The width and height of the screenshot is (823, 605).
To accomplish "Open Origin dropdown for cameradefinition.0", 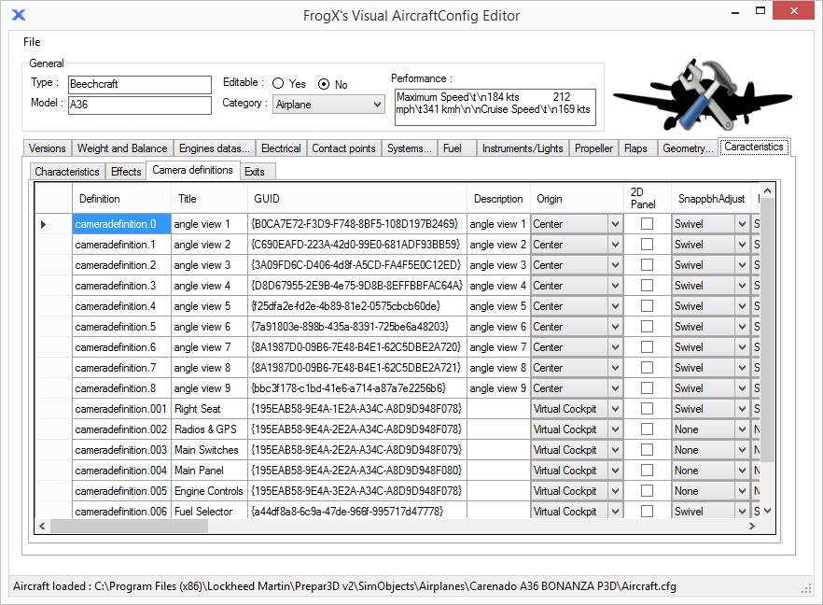I will [x=615, y=224].
